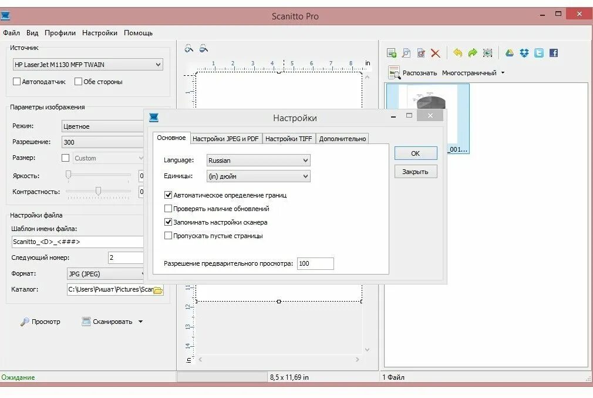The width and height of the screenshot is (593, 398).
Task: Expand the Сканировать button arrow
Action: tap(141, 322)
